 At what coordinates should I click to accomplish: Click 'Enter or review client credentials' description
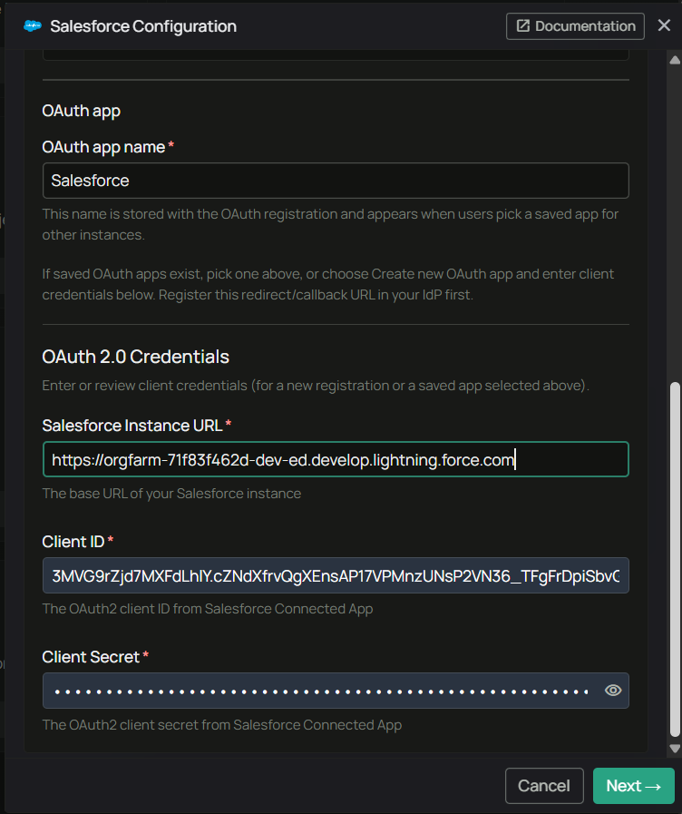(316, 386)
